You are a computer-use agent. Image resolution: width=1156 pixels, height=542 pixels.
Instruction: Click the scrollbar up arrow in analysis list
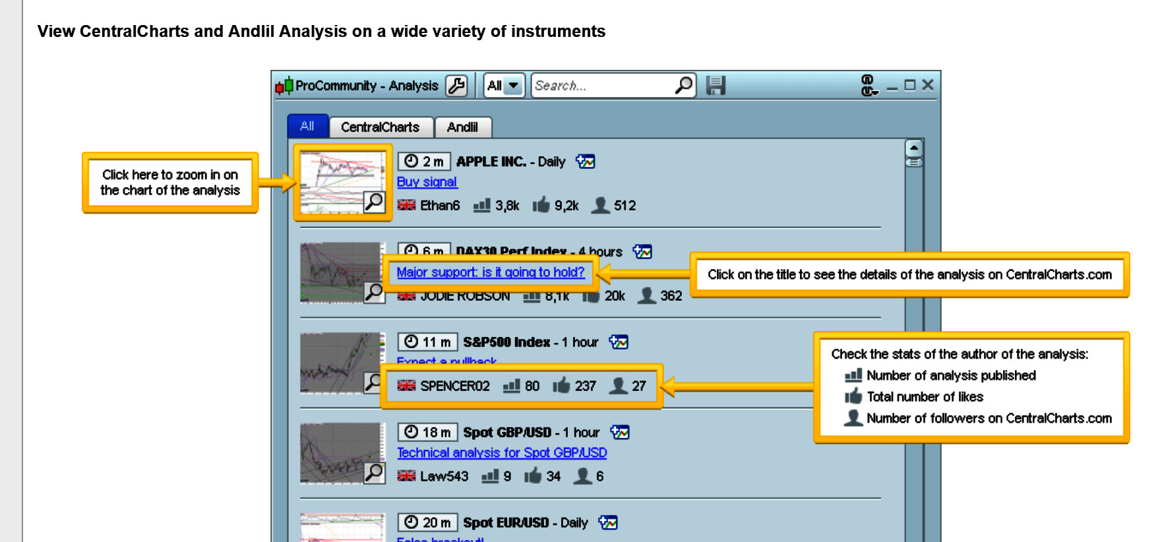[x=914, y=148]
